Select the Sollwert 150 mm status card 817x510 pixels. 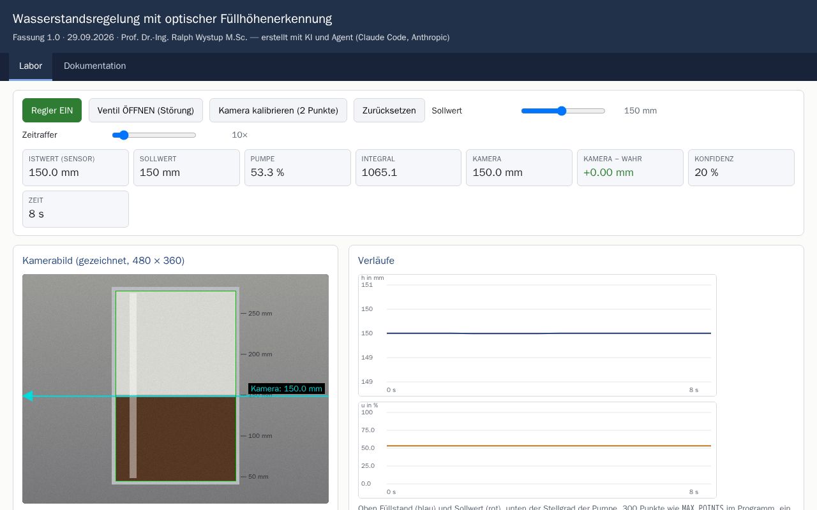[x=186, y=168]
